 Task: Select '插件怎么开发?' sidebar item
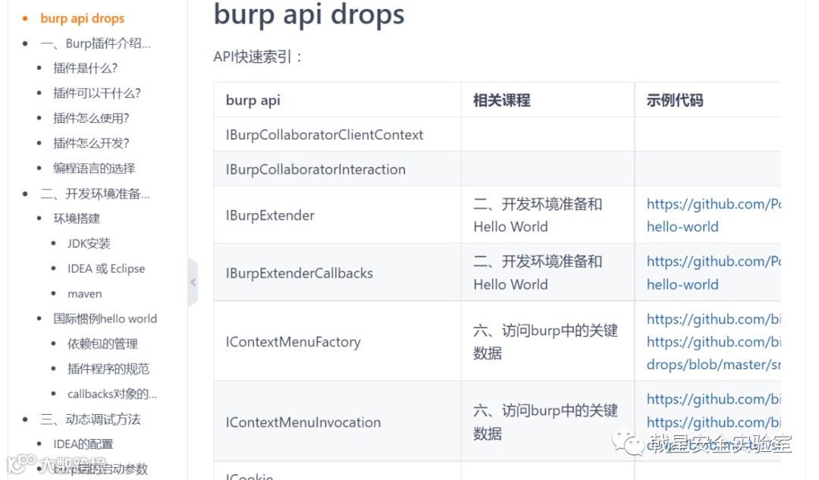coord(91,143)
